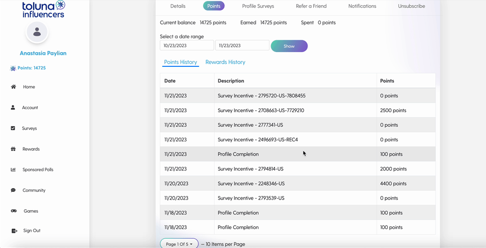Viewport: 486px width, 248px height.
Task: Switch to the Details tab
Action: coord(178,6)
